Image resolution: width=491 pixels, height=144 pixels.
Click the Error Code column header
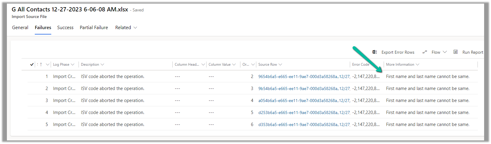pyautogui.click(x=361, y=64)
